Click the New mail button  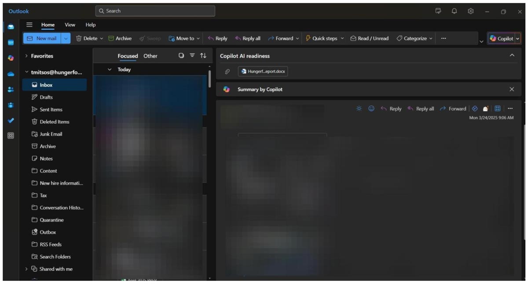coord(42,39)
